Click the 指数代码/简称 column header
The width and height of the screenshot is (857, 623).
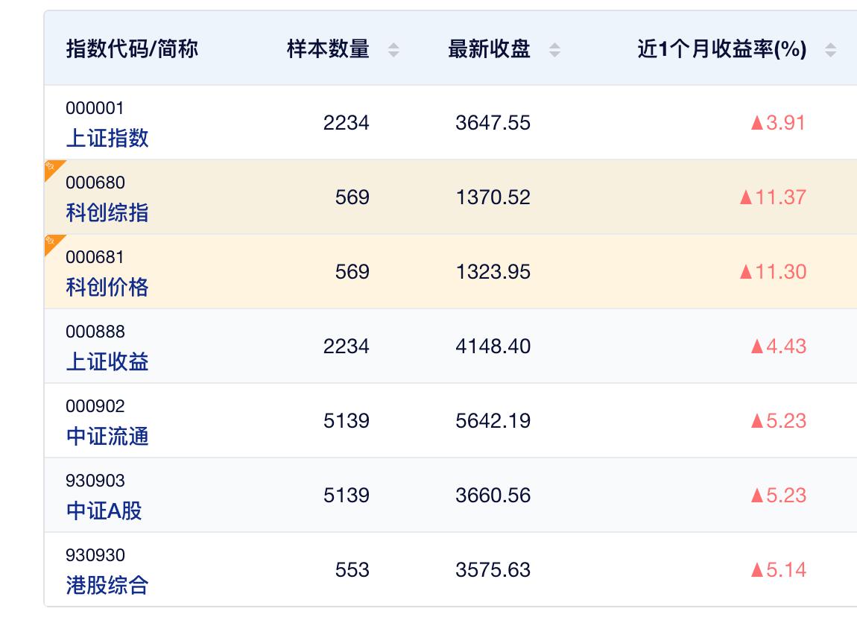(132, 50)
